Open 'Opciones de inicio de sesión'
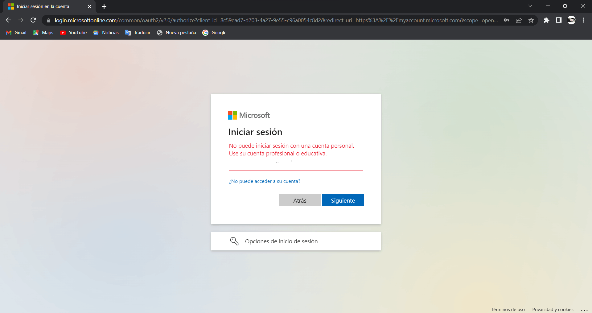Screen dimensions: 592x313 click(296, 241)
